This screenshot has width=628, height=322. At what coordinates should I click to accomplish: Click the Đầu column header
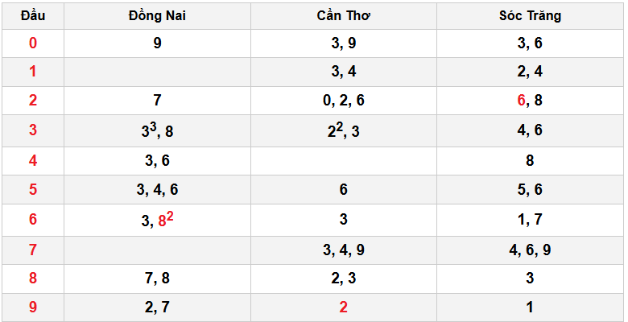[x=33, y=15]
